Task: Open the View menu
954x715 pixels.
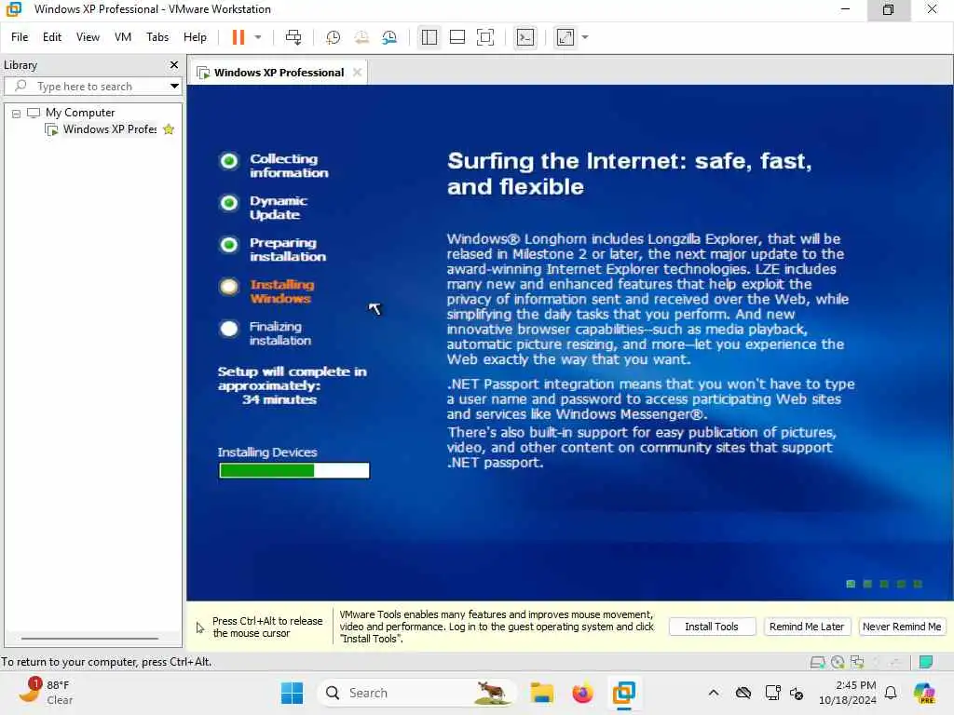Action: [88, 37]
